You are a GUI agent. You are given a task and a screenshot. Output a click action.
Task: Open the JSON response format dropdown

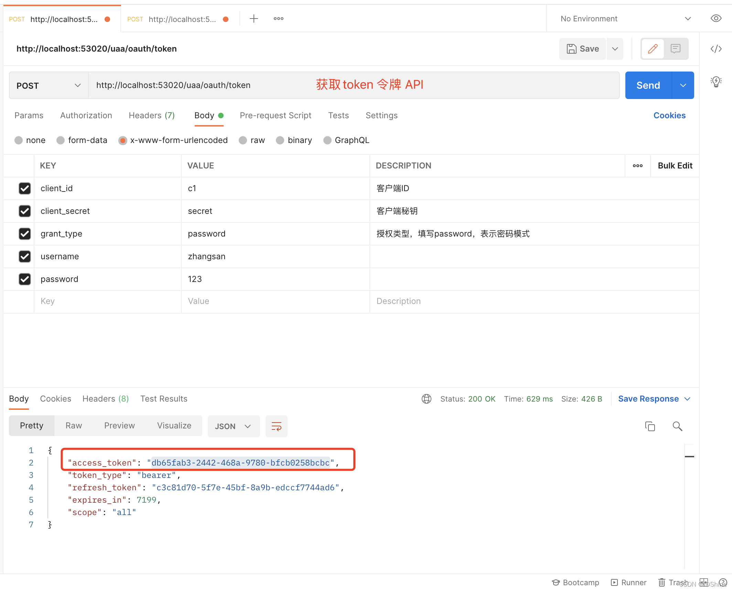tap(233, 426)
